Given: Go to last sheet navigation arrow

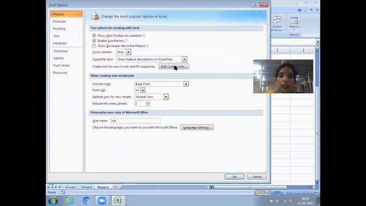Looking at the screenshot, I should [x=59, y=187].
